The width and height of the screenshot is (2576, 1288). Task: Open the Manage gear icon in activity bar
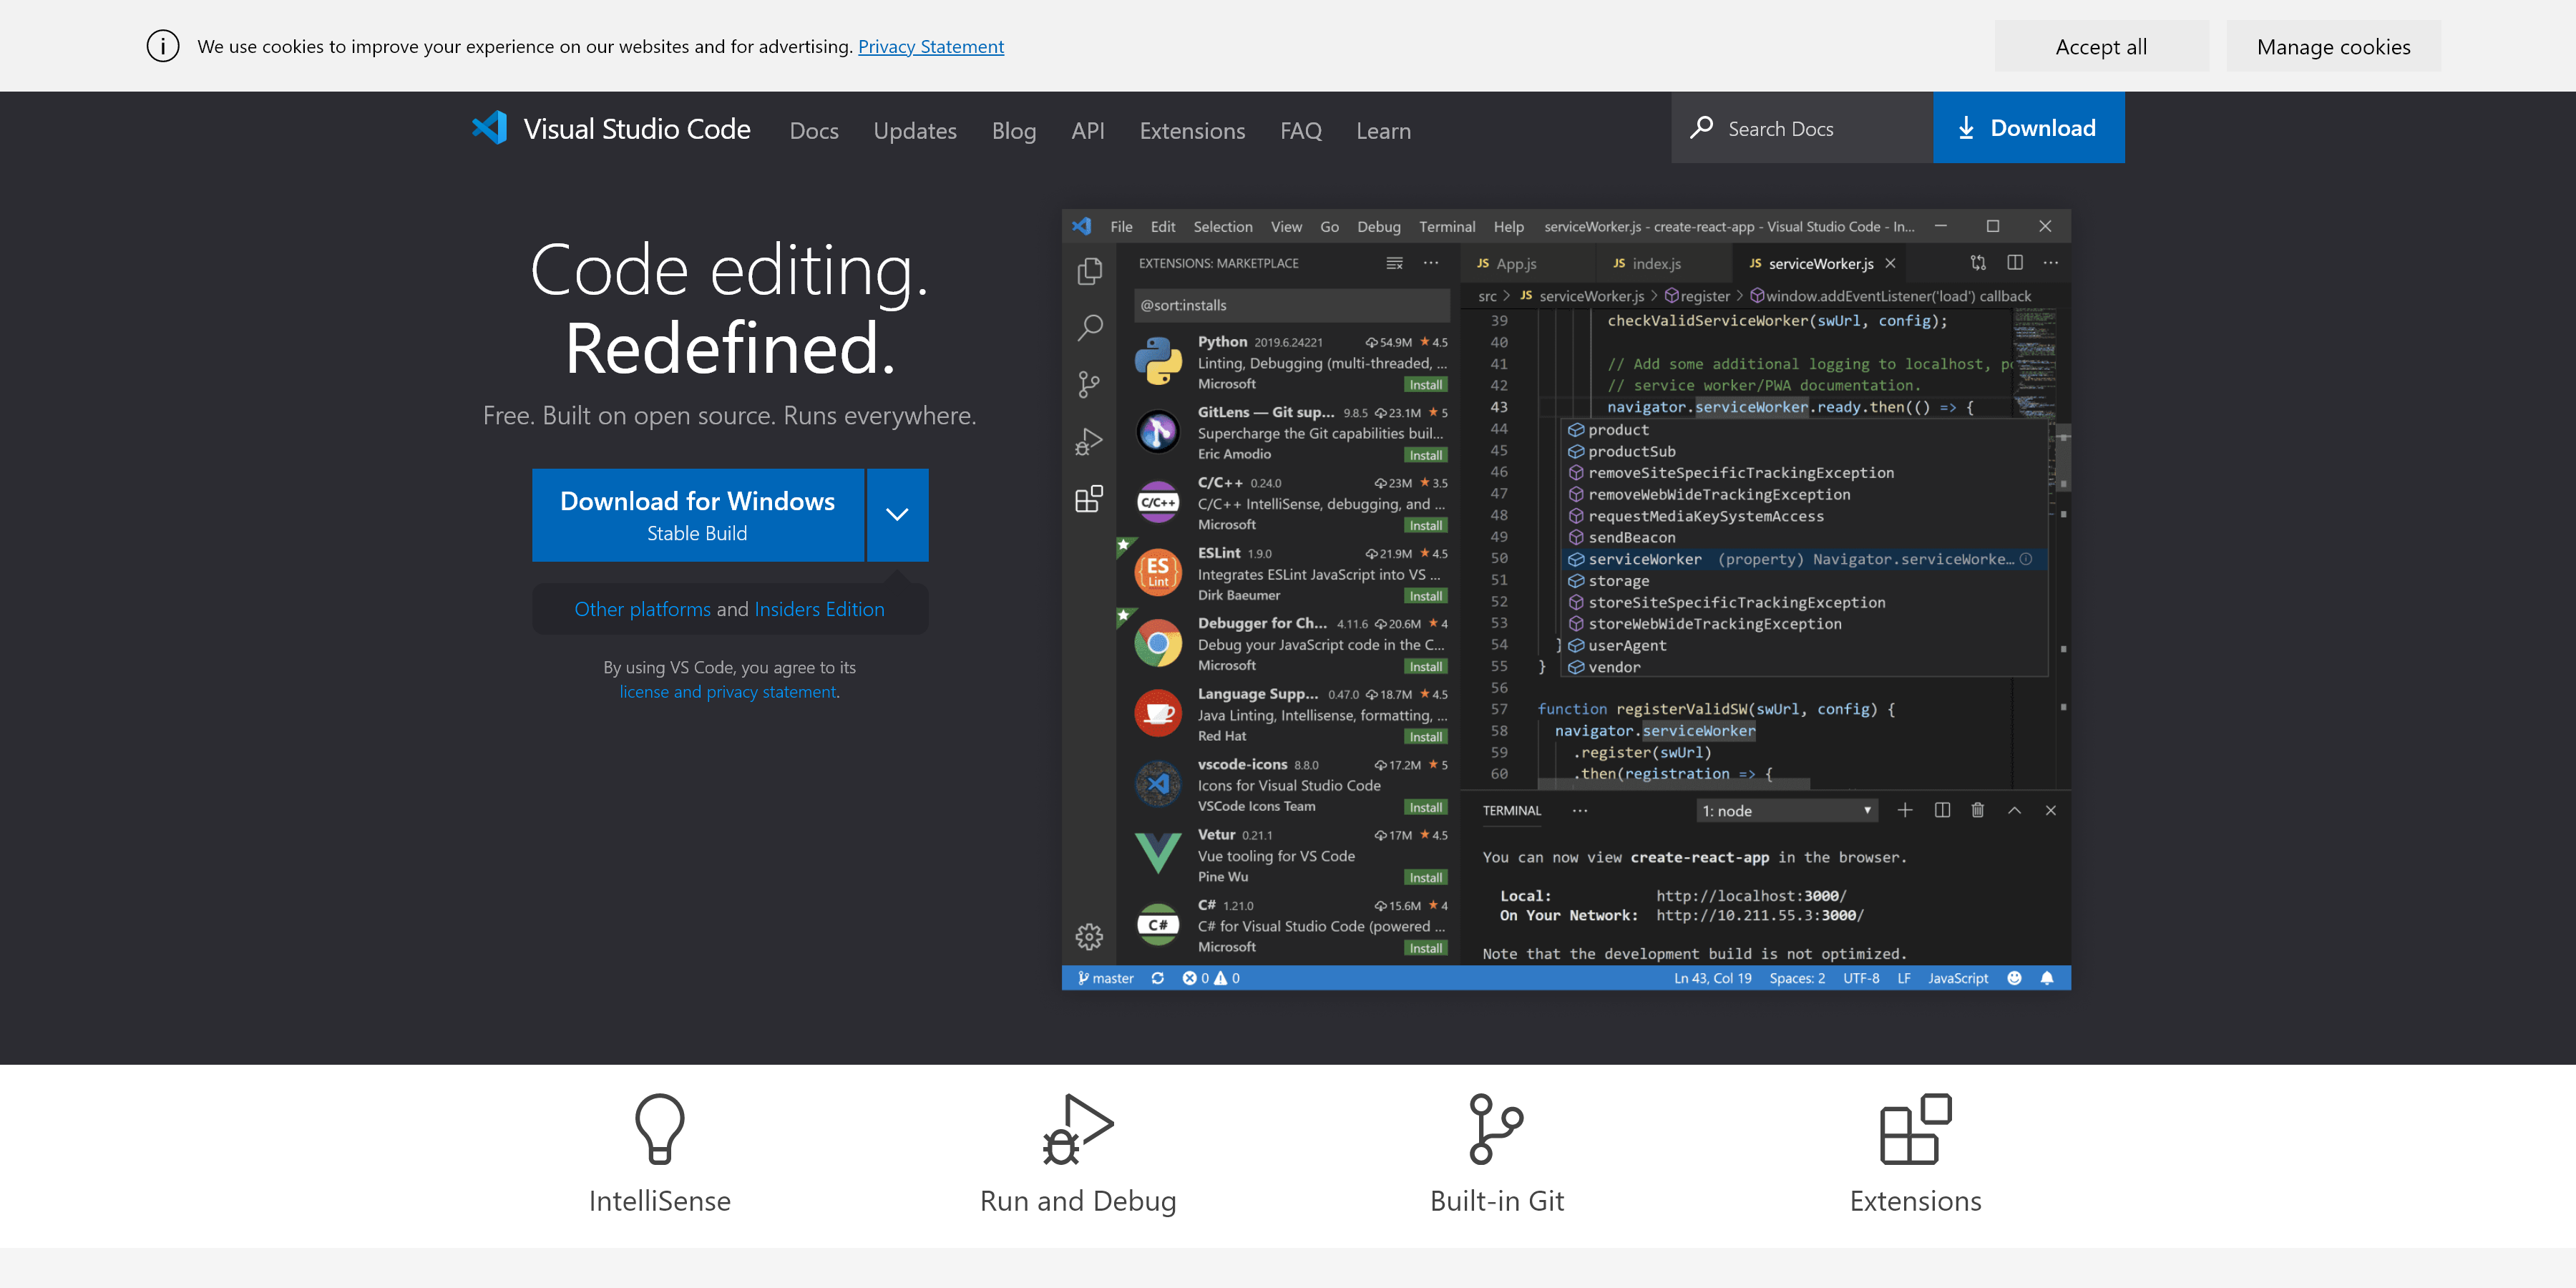1089,936
